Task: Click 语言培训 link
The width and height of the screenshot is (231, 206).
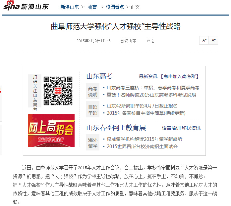Action: coord(171,128)
